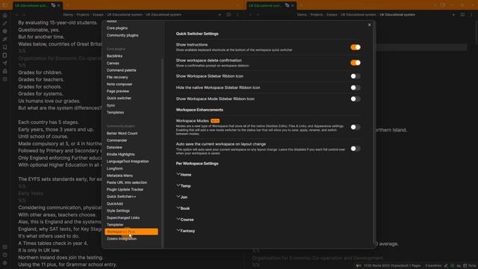The image size is (478, 269).
Task: Close the settings dialog with the X
Action: (x=369, y=25)
